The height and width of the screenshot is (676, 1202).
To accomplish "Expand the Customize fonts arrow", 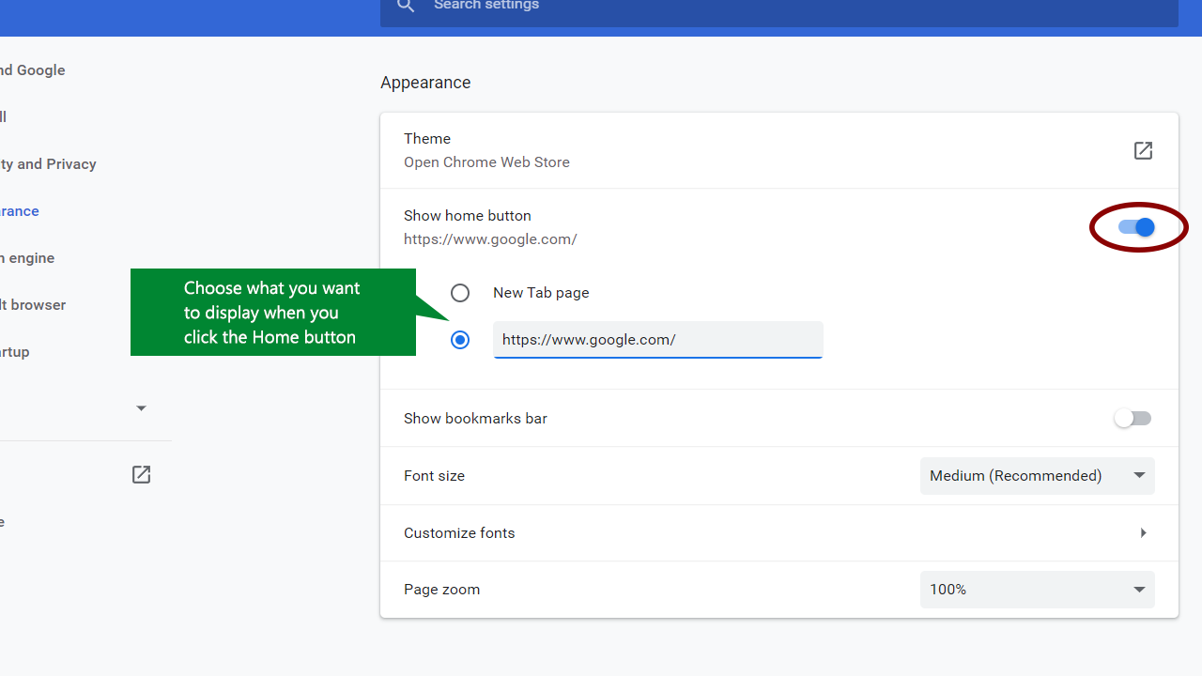I will [x=1143, y=533].
